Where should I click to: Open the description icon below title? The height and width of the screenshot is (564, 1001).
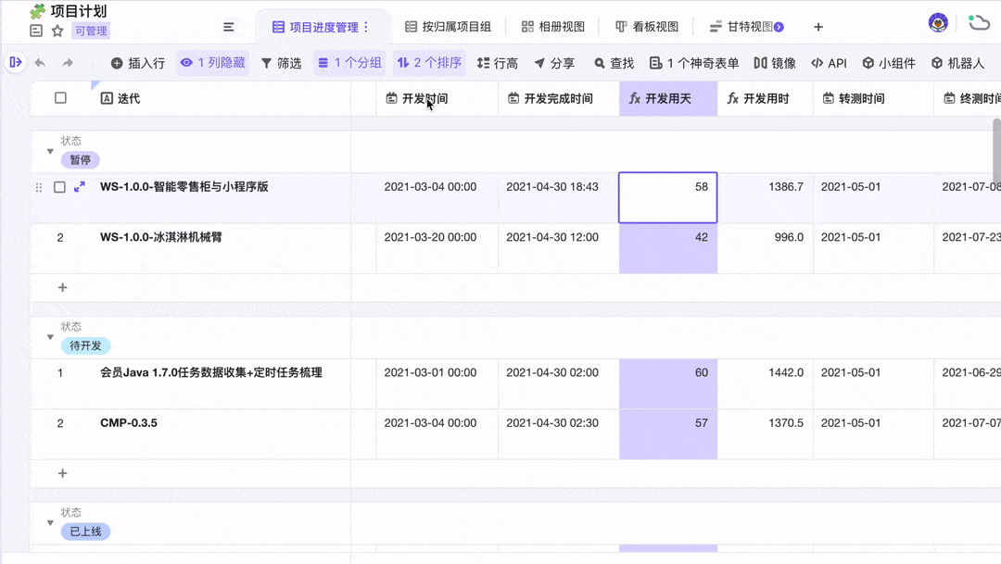point(36,31)
